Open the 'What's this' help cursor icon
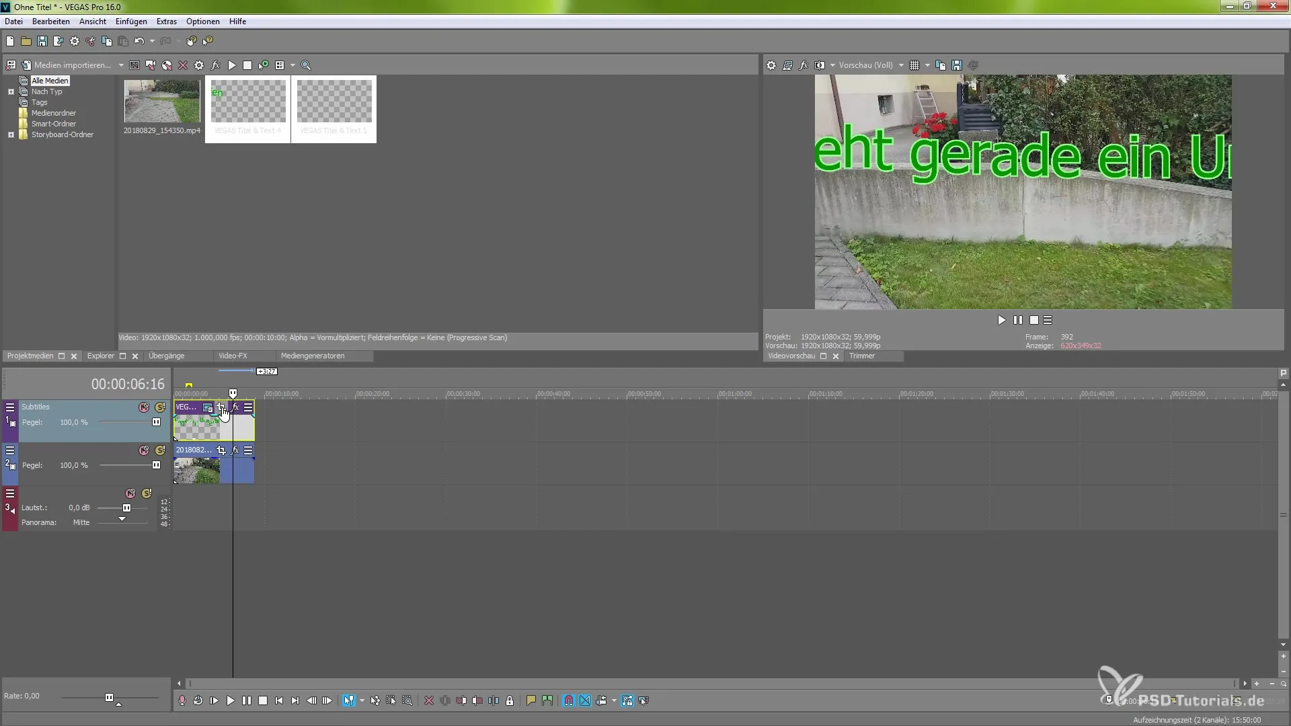Viewport: 1291px width, 726px height. click(x=208, y=41)
